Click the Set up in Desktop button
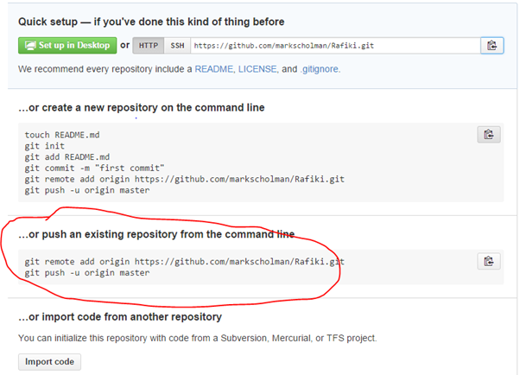Screen dimensions: 526x375 (x=67, y=45)
